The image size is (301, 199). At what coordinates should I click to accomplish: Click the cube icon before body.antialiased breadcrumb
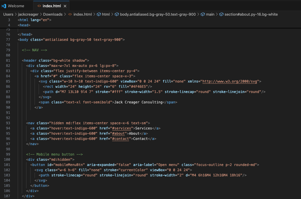(117, 14)
